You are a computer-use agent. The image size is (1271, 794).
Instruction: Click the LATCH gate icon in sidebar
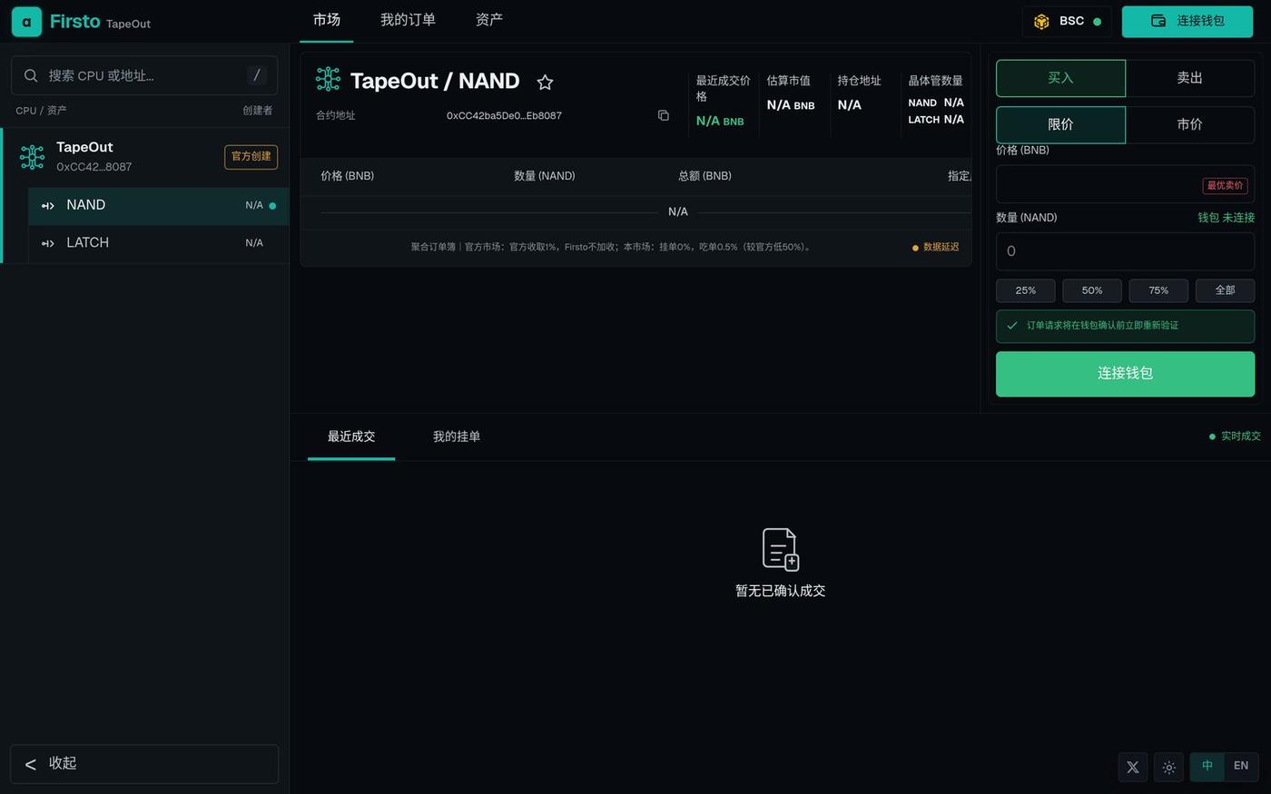pyautogui.click(x=48, y=243)
